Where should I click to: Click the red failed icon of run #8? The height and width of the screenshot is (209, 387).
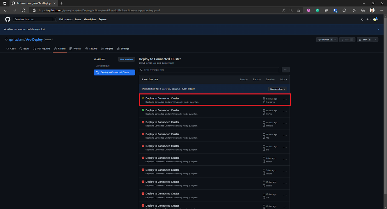coord(143,122)
